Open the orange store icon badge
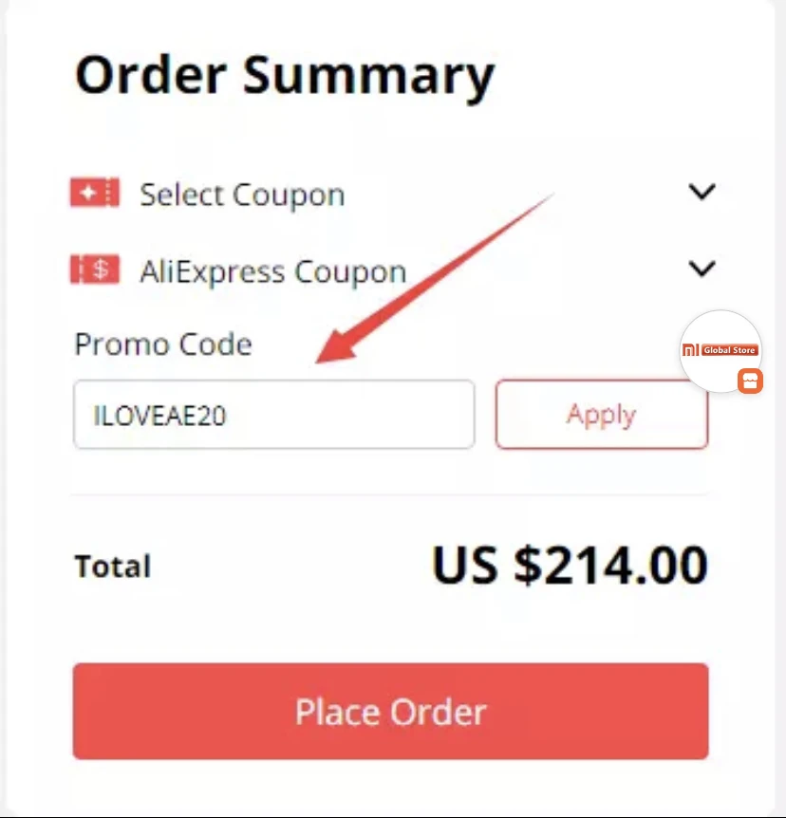This screenshot has width=786, height=818. 750,381
